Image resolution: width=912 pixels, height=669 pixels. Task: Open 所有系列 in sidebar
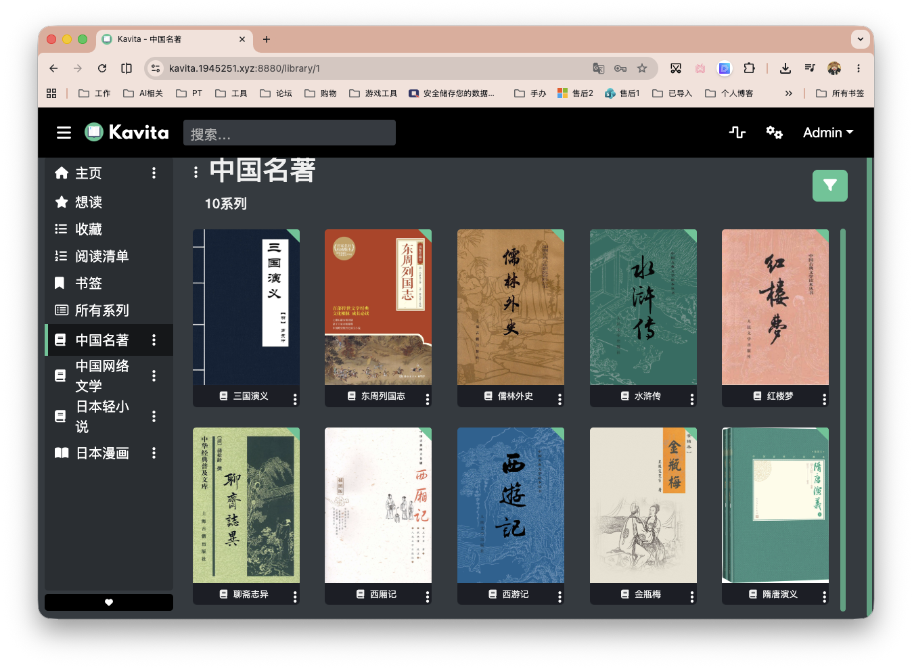click(x=102, y=310)
